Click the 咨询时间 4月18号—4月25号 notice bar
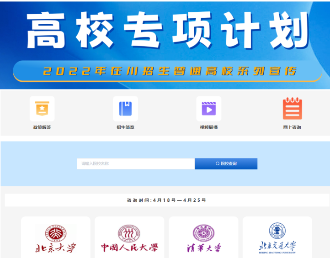Screen dimensions: 330x258 (166, 200)
